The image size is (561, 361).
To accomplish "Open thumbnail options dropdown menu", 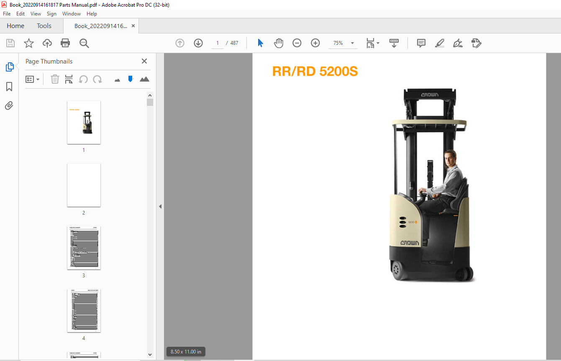I will coord(33,79).
